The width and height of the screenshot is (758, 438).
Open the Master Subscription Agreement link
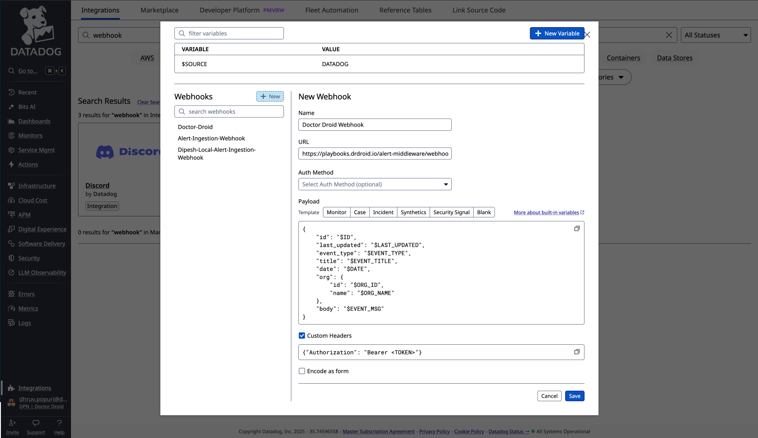[379, 431]
